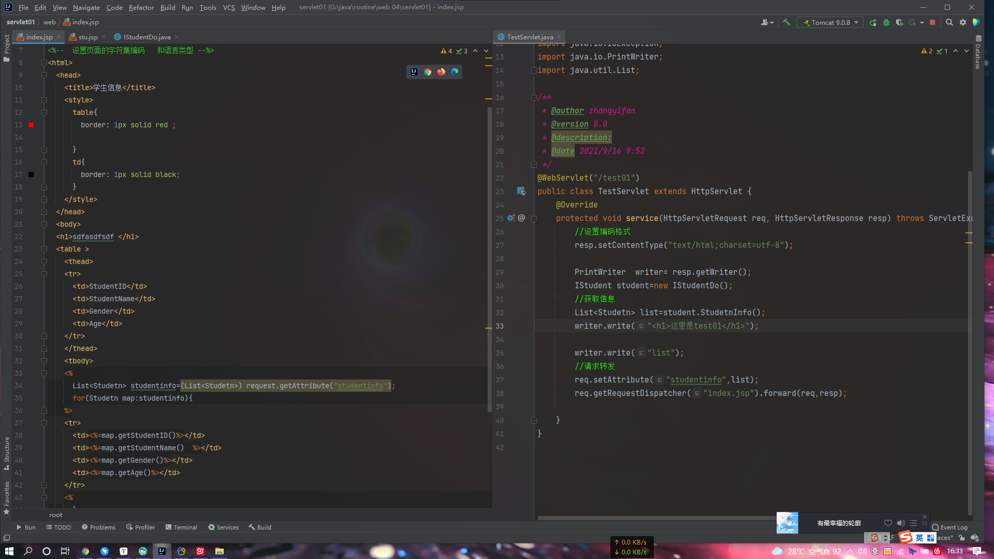Viewport: 994px width, 559px height.
Task: Open Search Everywhere magnifier
Action: tap(949, 22)
